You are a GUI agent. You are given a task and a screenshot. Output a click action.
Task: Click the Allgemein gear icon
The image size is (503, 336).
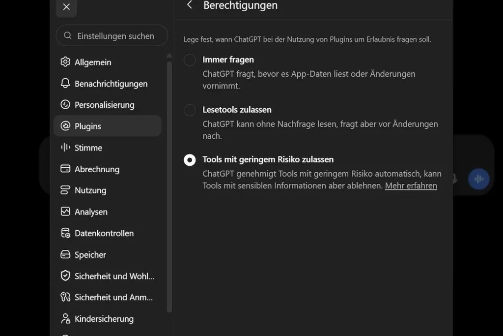65,61
